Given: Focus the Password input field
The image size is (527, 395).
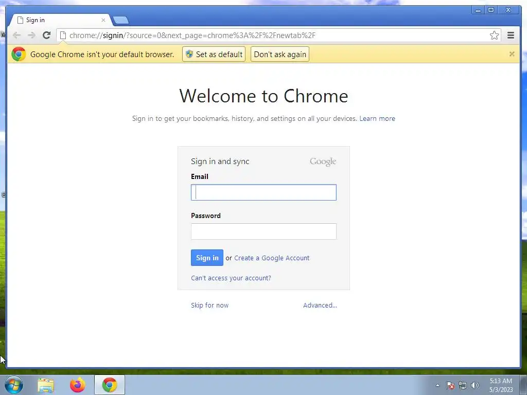Looking at the screenshot, I should pyautogui.click(x=263, y=231).
